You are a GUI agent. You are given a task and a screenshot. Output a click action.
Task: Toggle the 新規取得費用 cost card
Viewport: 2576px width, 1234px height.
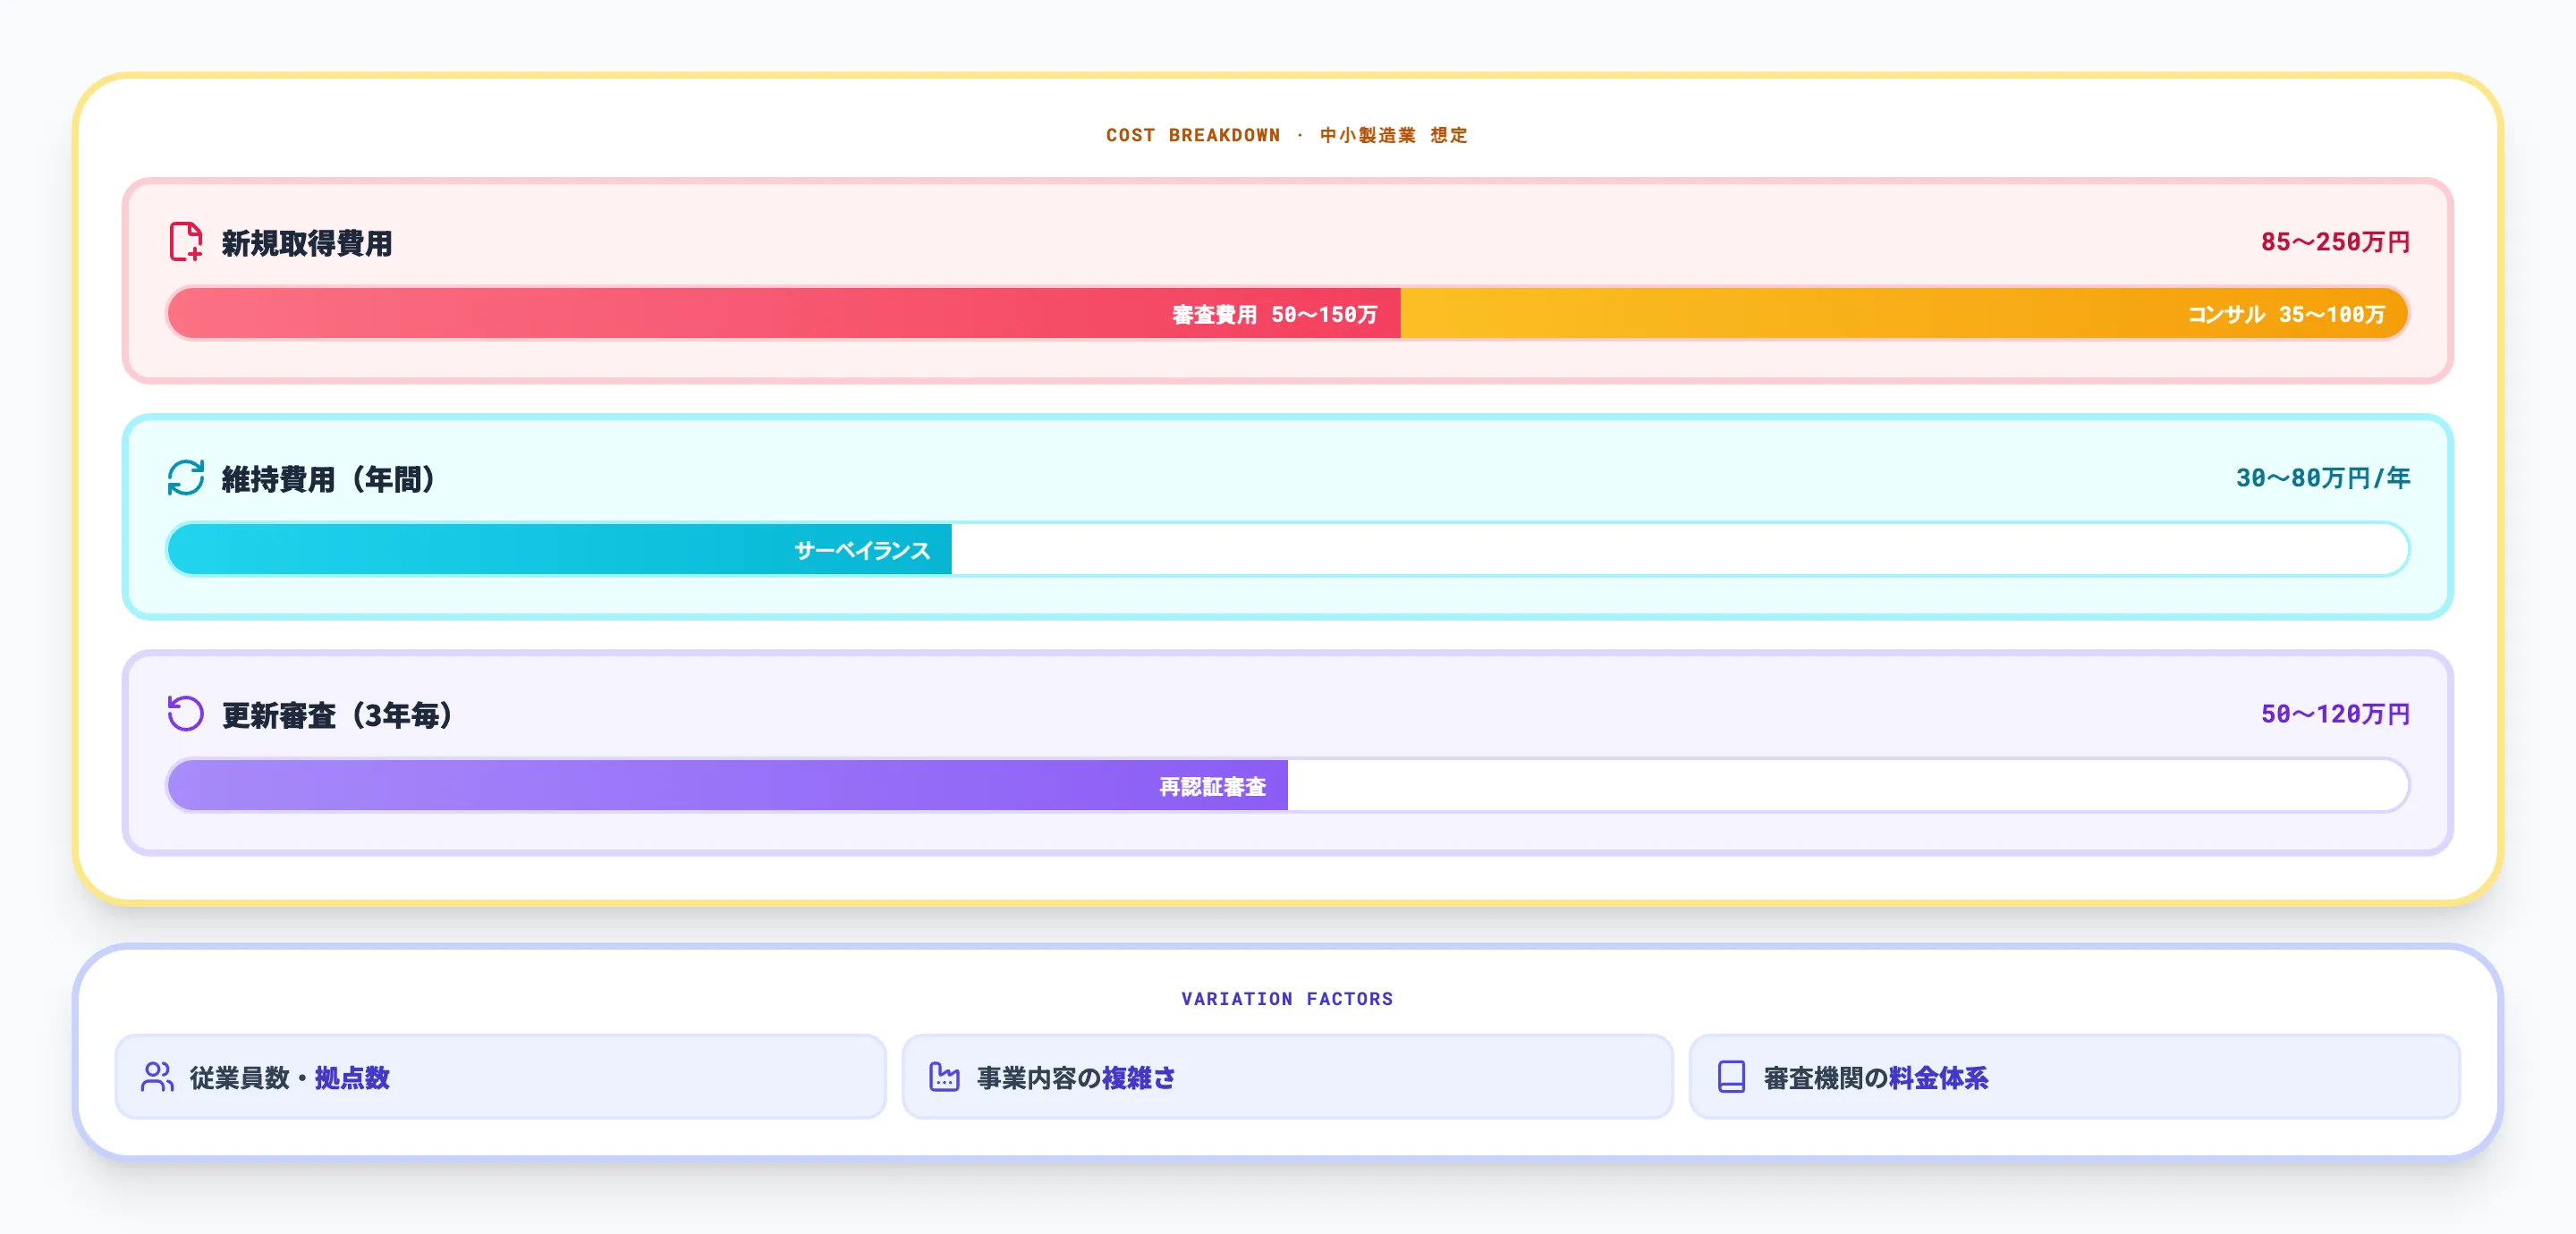(x=1288, y=278)
